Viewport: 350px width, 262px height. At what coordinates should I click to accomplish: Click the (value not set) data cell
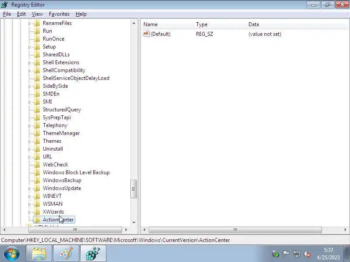[265, 34]
